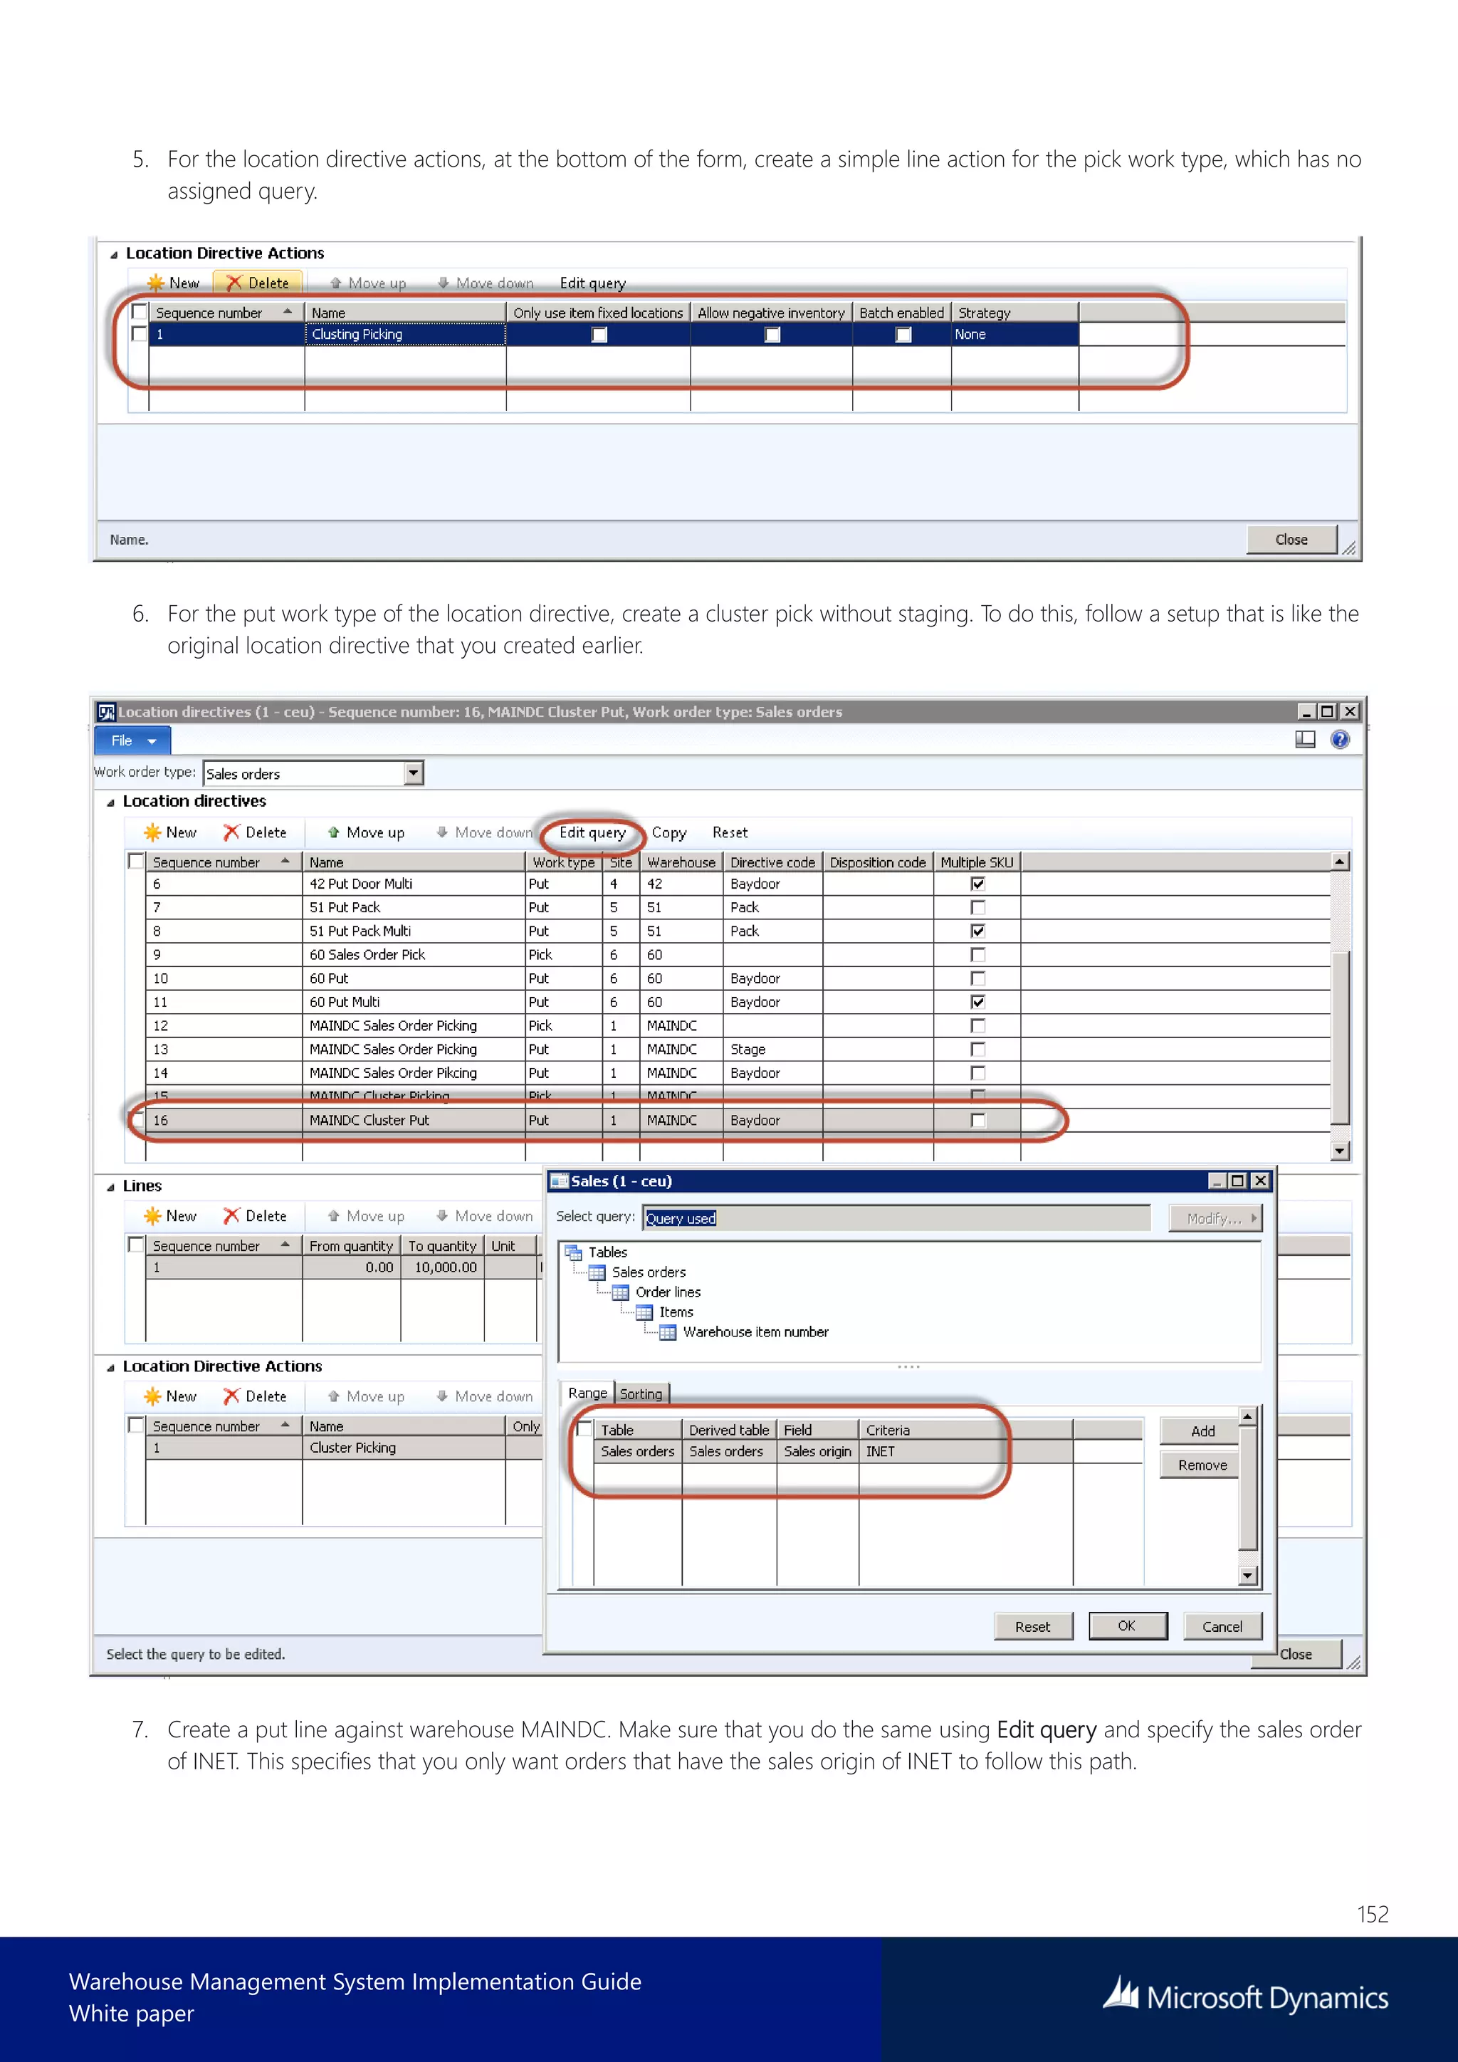Screen dimensions: 1458x2062
Task: Switch to the Sorting tab
Action: pos(641,1394)
